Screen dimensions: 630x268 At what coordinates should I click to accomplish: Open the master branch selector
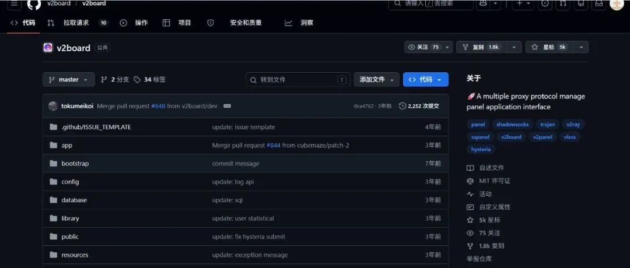[69, 79]
